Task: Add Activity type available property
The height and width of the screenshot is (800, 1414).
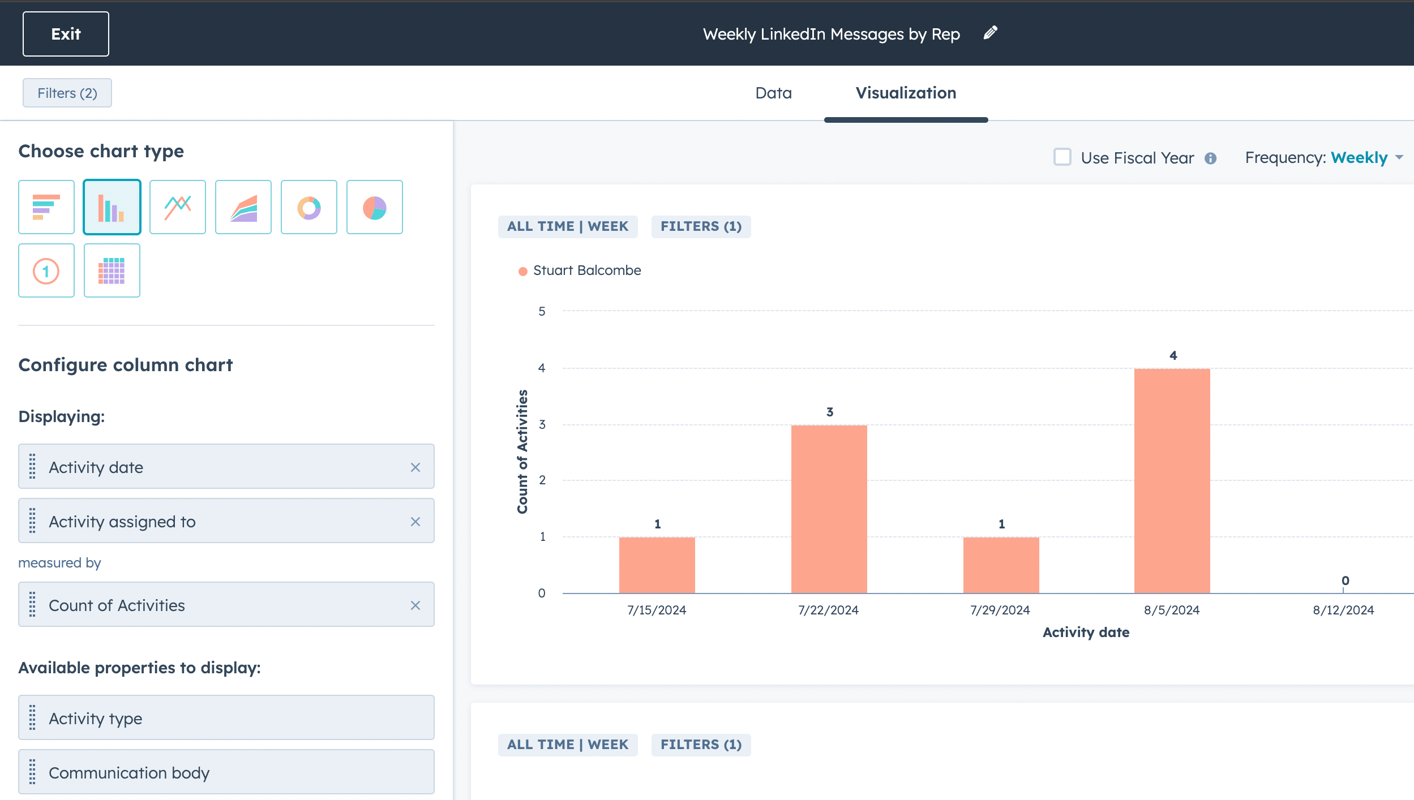Action: (x=226, y=718)
